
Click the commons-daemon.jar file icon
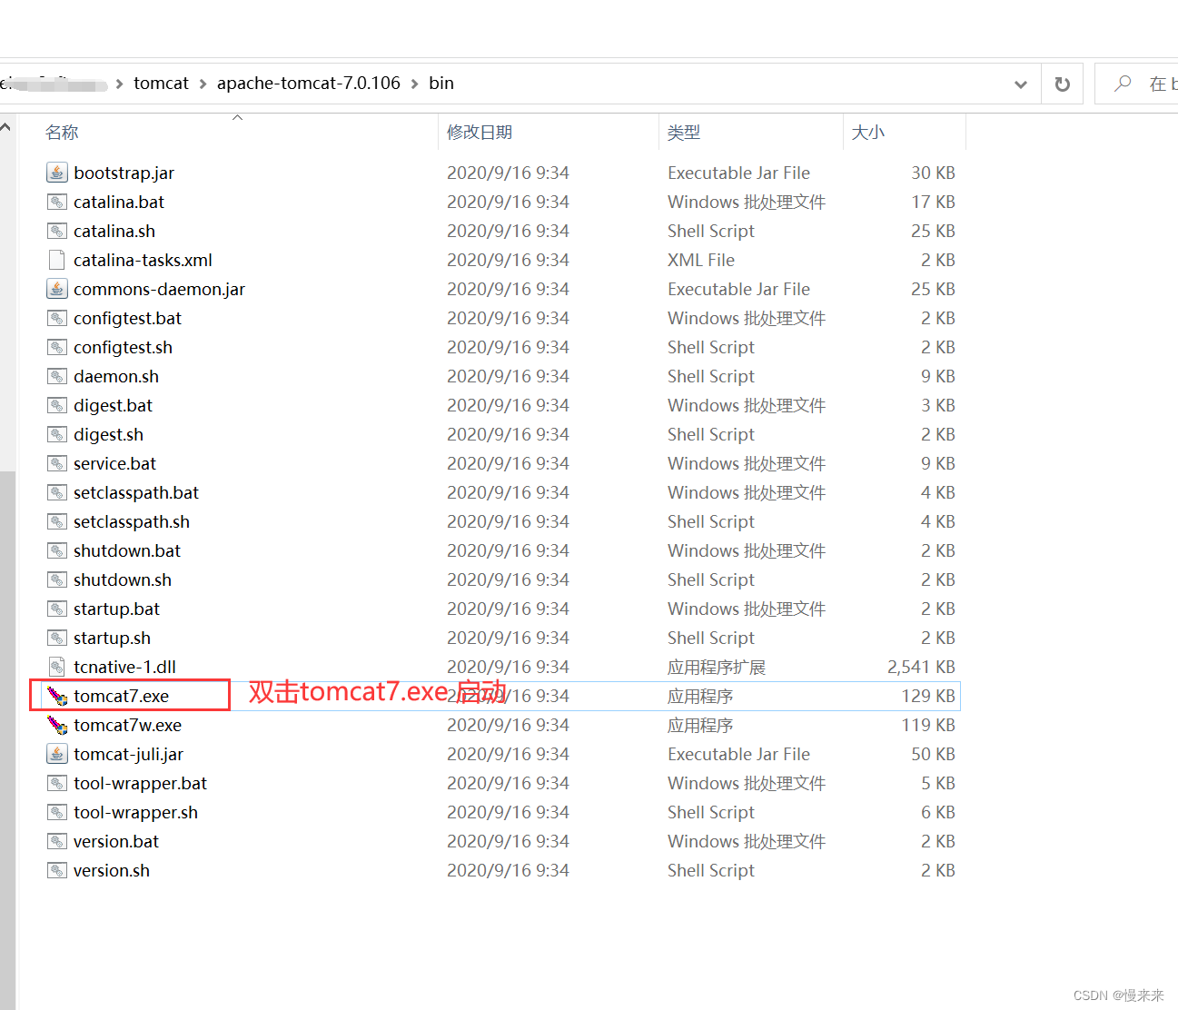[57, 289]
